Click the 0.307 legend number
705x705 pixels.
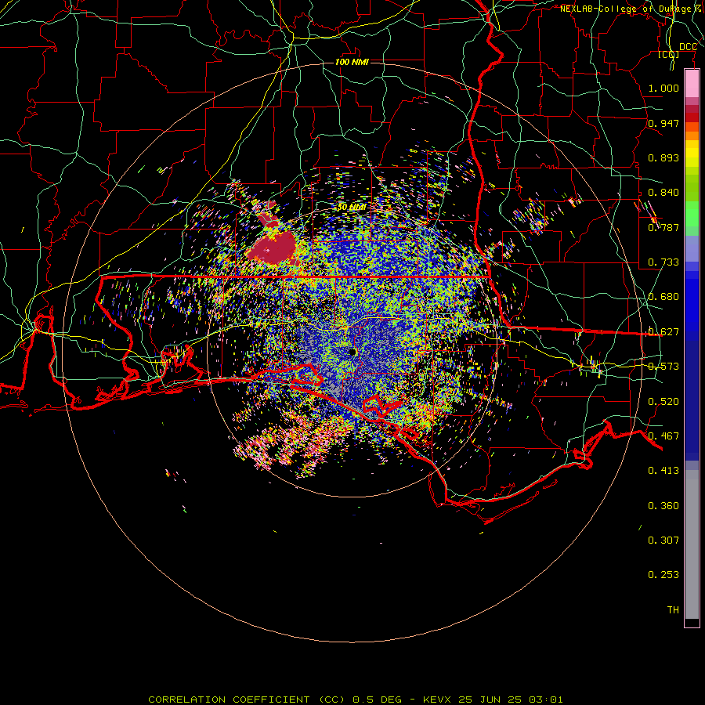pyautogui.click(x=663, y=540)
